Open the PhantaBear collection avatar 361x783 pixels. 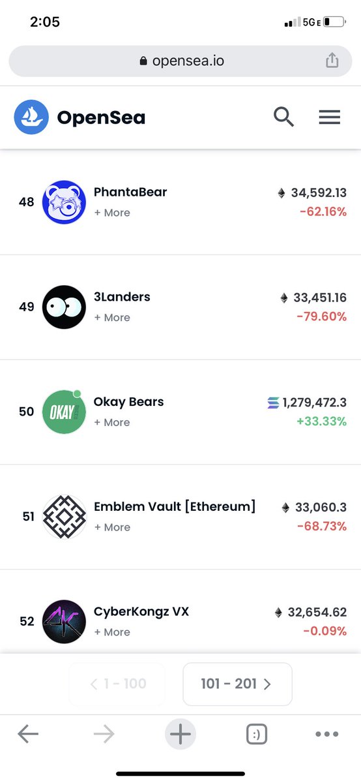64,202
